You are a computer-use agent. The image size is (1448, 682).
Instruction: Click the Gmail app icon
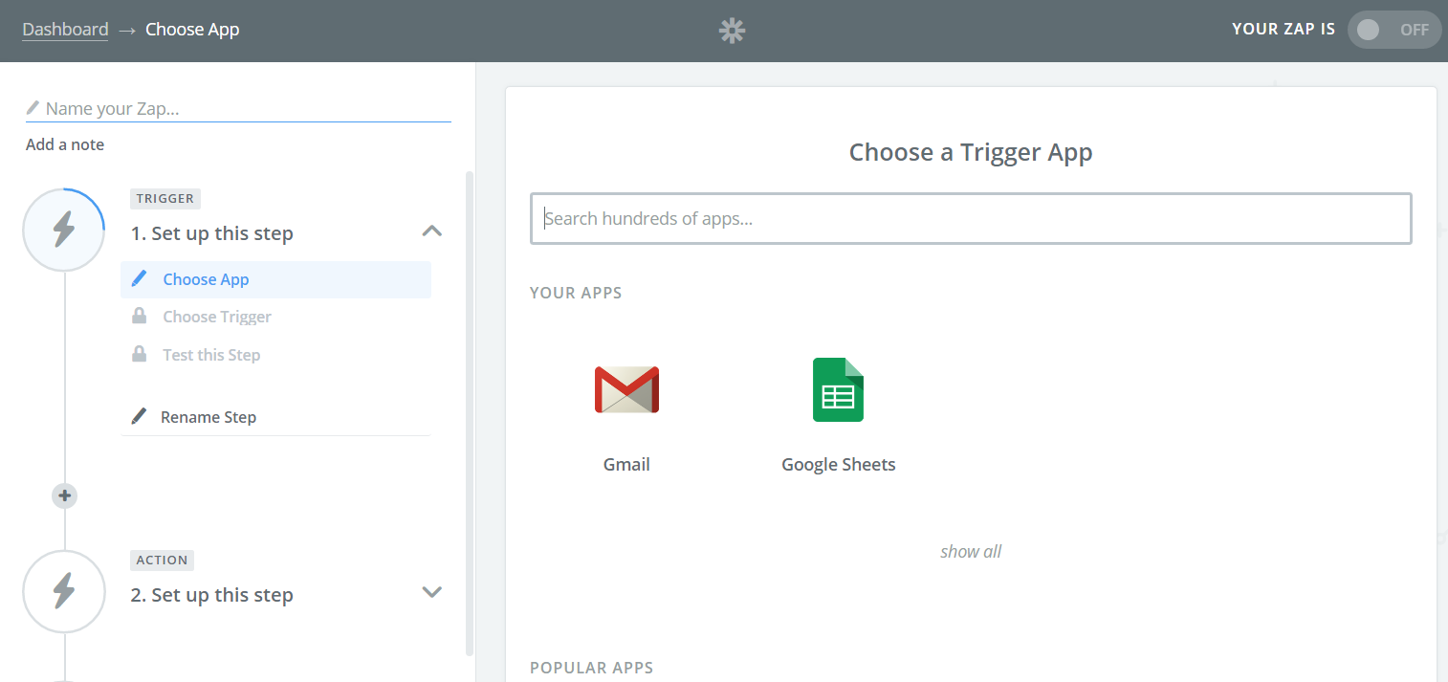coord(626,390)
